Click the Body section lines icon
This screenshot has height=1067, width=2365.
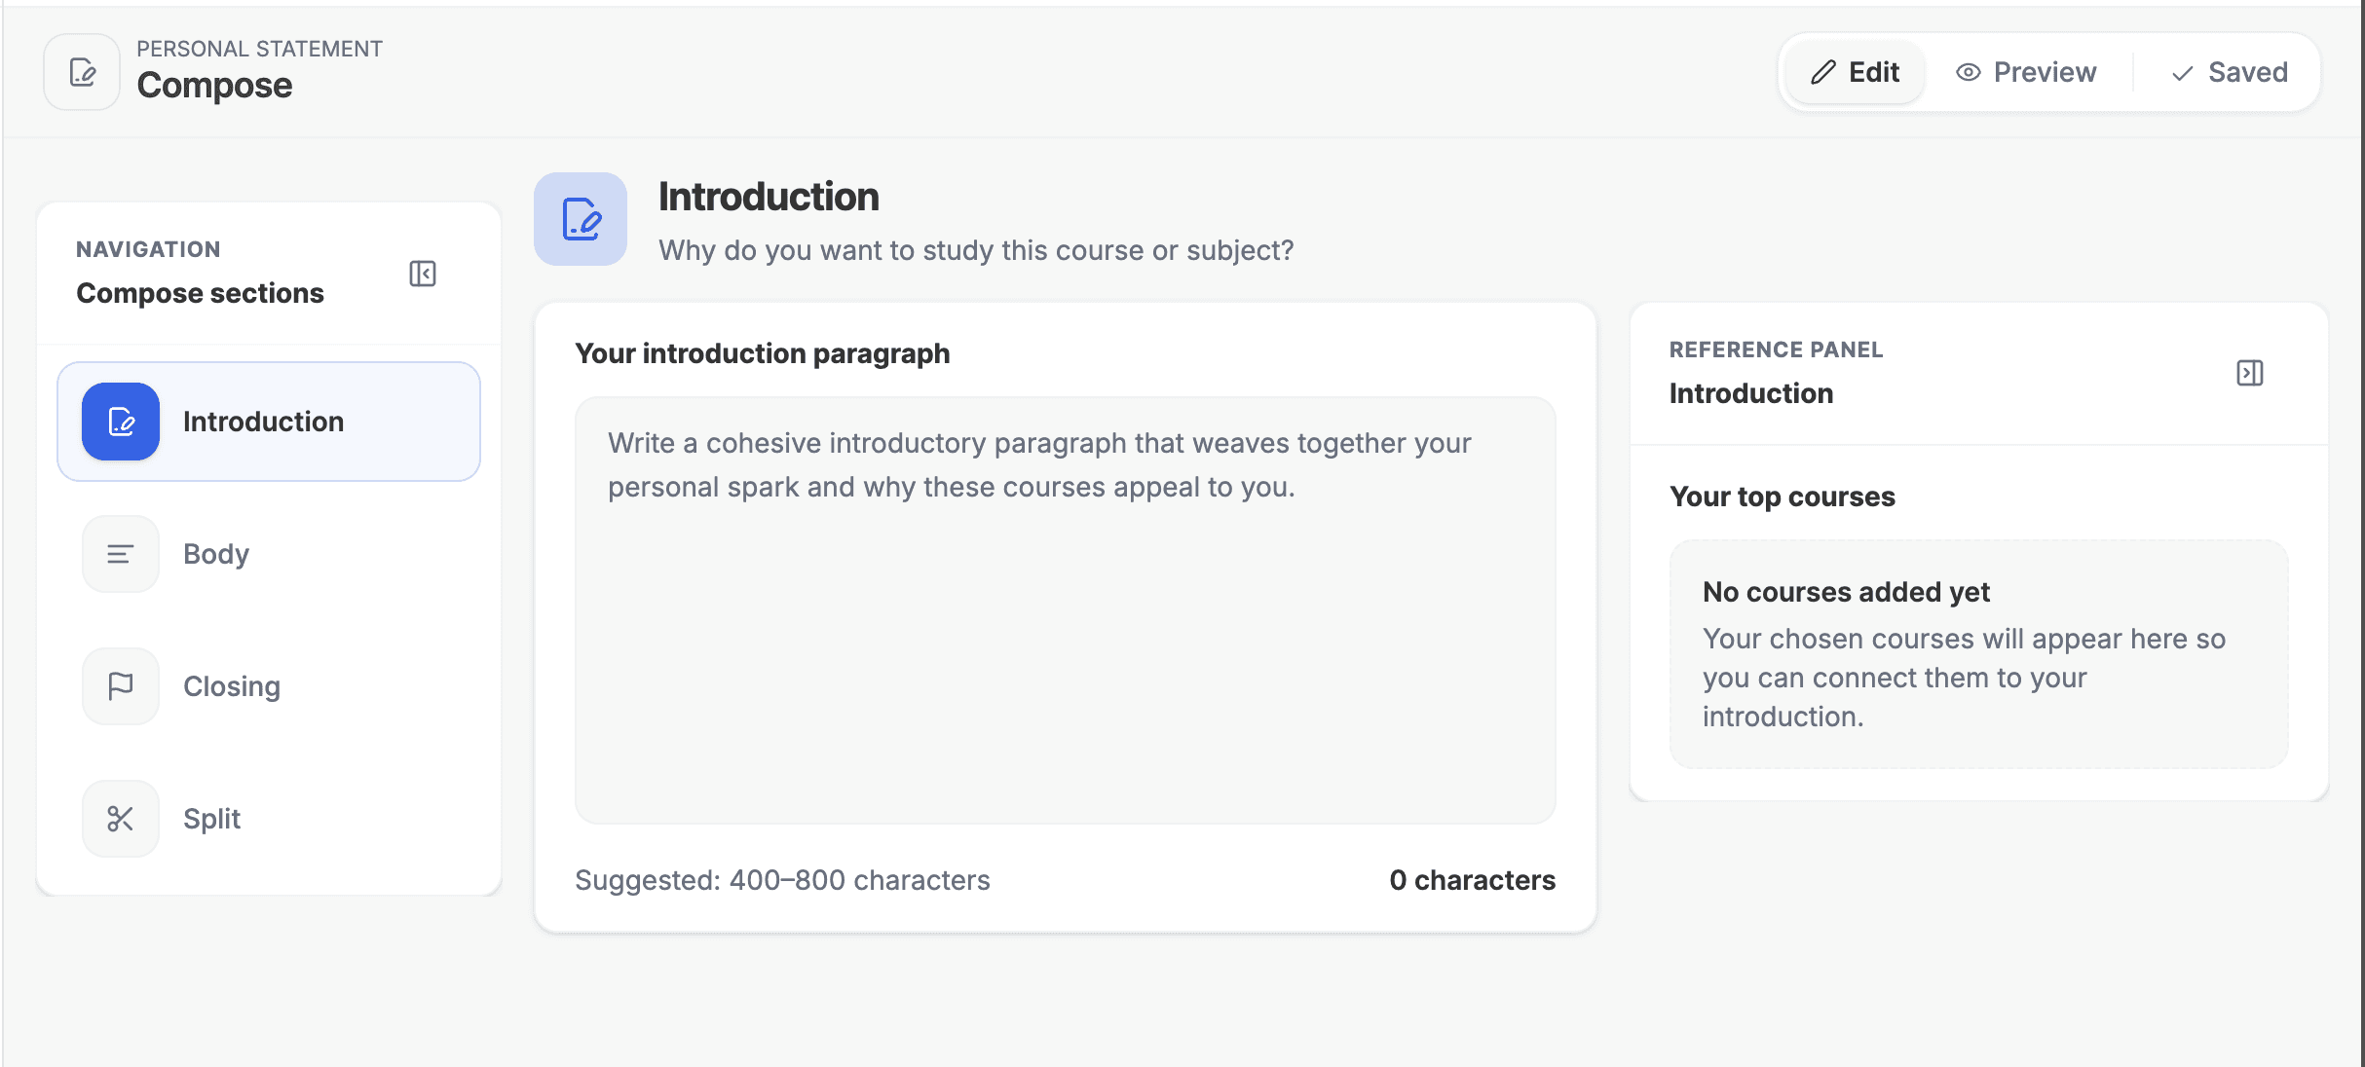(x=121, y=554)
